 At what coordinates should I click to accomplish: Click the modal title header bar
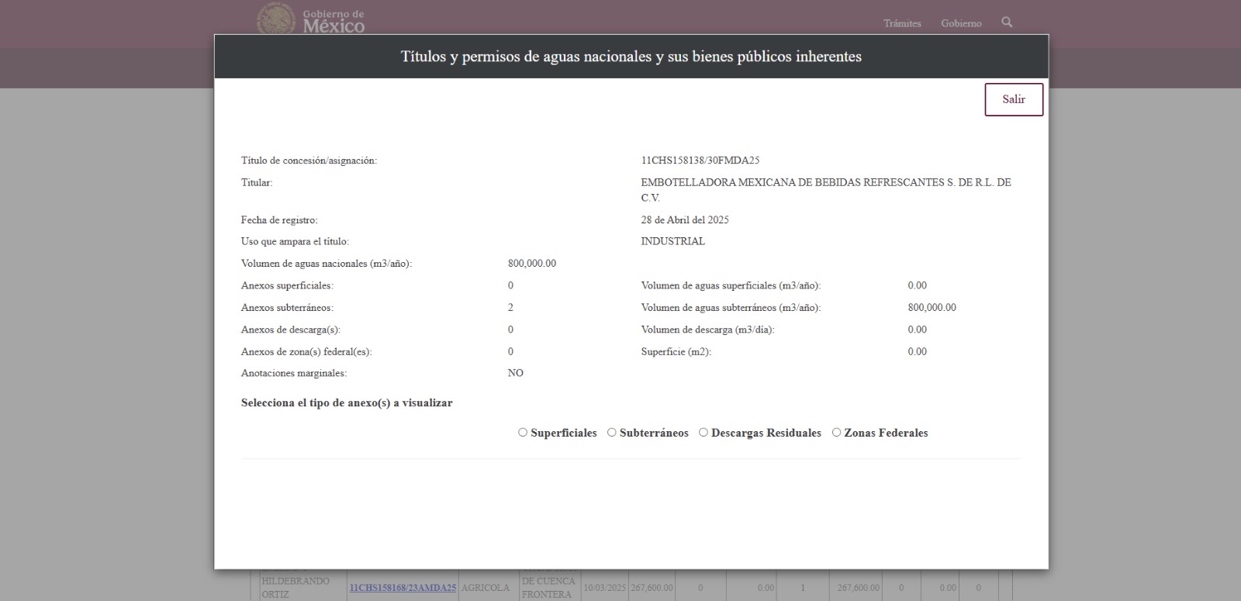631,57
